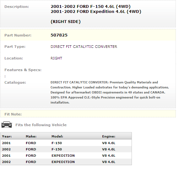Click the Features & Specs label
This screenshot has width=179, height=185.
23,70
